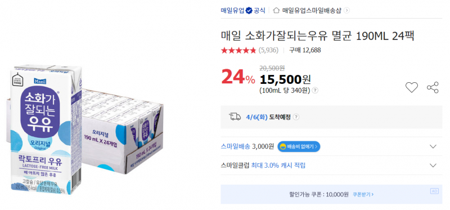This screenshot has height=210, width=450.
Task: Click the share icon
Action: tap(433, 87)
